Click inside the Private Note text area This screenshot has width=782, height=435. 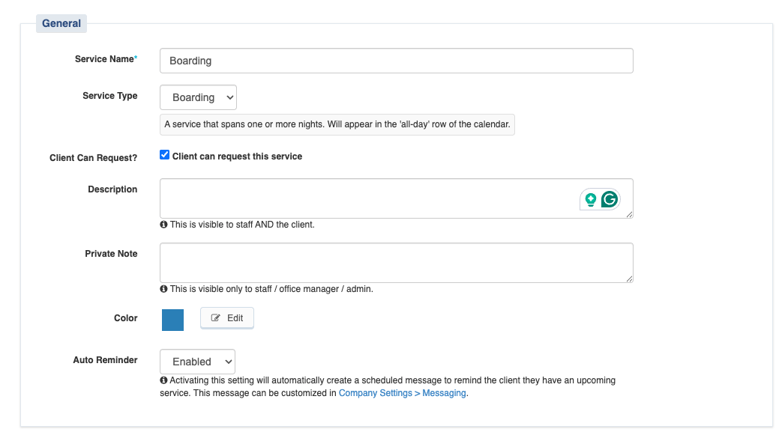(397, 263)
